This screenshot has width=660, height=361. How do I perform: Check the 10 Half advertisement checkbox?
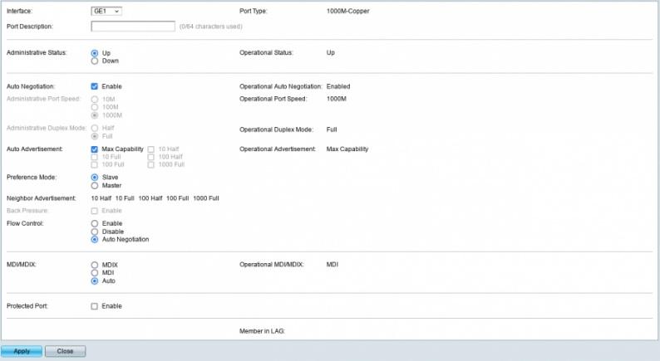pos(151,149)
